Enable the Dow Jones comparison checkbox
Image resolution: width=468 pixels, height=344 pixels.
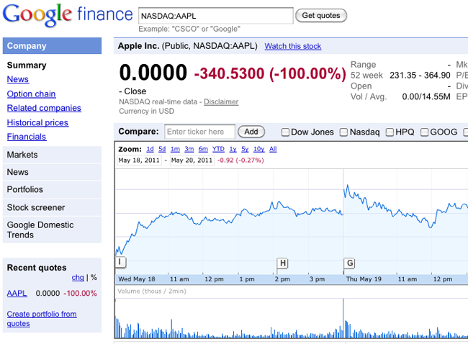click(286, 132)
